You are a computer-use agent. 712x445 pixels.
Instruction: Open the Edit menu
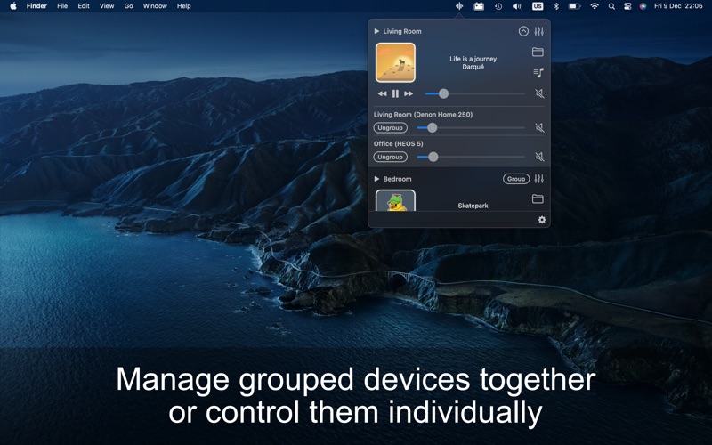(84, 6)
